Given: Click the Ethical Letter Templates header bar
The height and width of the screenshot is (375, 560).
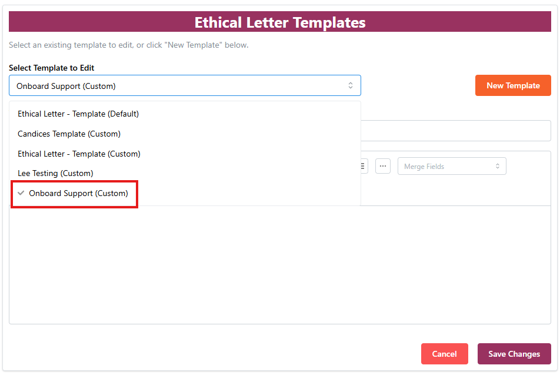Looking at the screenshot, I should tap(280, 23).
